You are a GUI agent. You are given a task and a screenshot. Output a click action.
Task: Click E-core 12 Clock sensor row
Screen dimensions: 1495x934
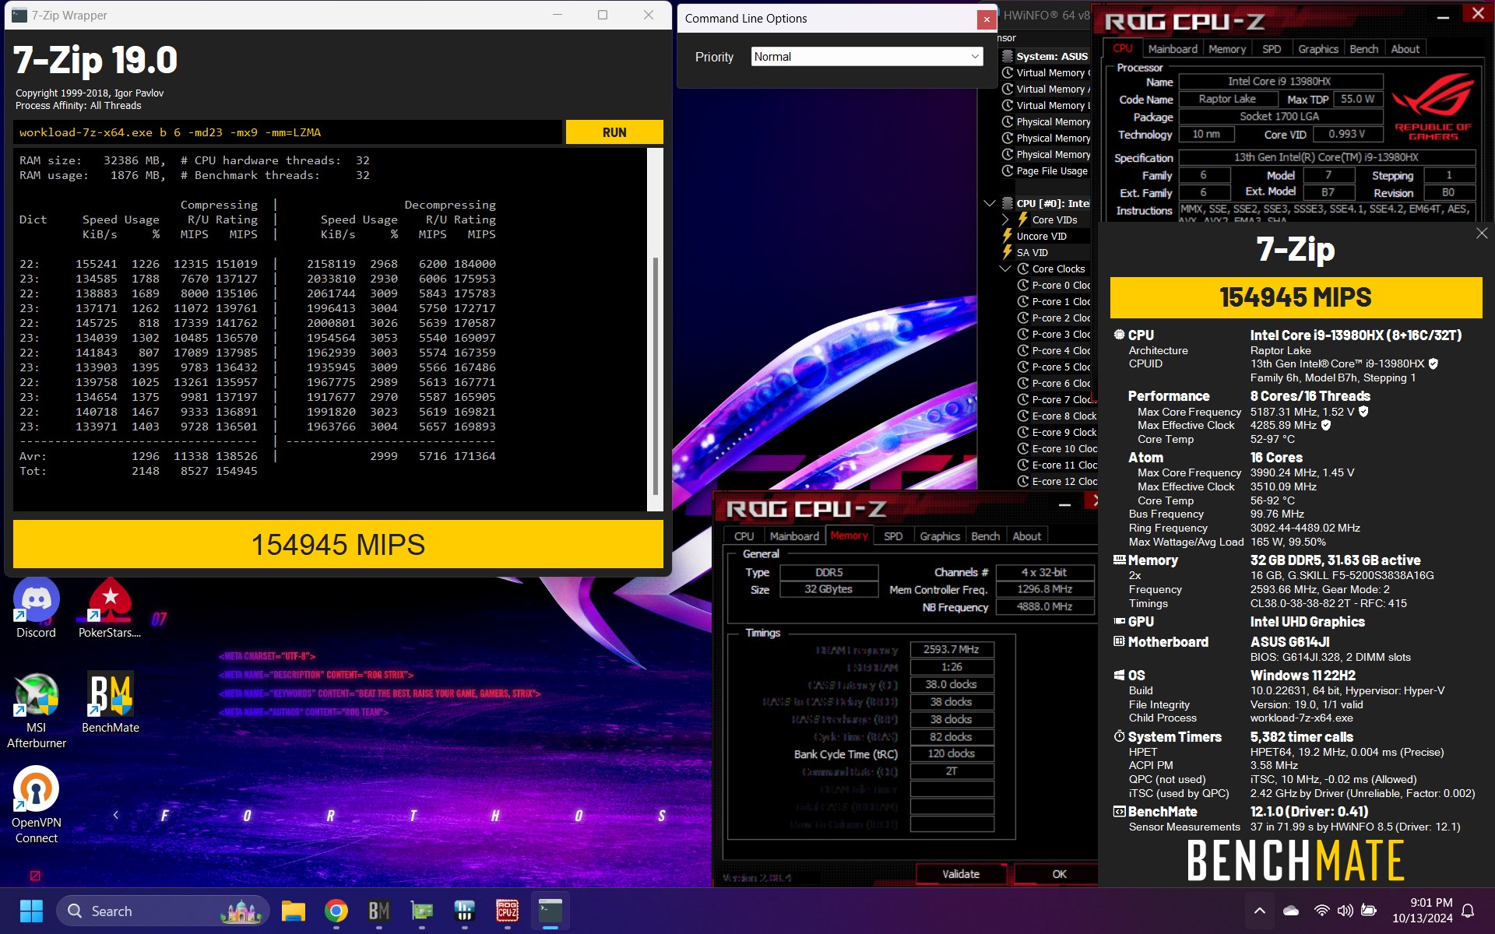1057,481
